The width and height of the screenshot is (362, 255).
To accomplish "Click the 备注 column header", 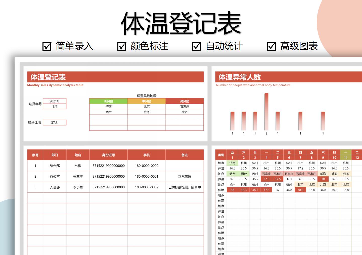I will click(185, 155).
